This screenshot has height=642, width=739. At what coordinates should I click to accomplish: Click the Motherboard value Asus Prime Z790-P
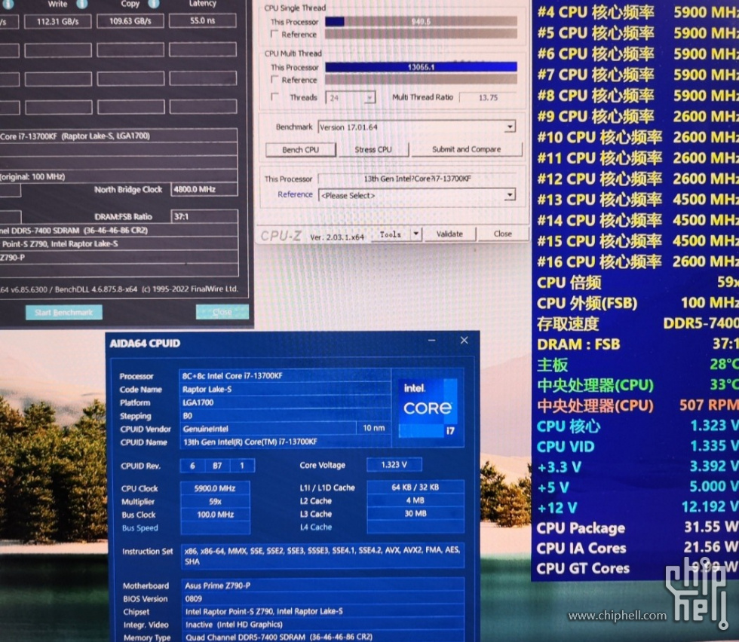tap(323, 585)
